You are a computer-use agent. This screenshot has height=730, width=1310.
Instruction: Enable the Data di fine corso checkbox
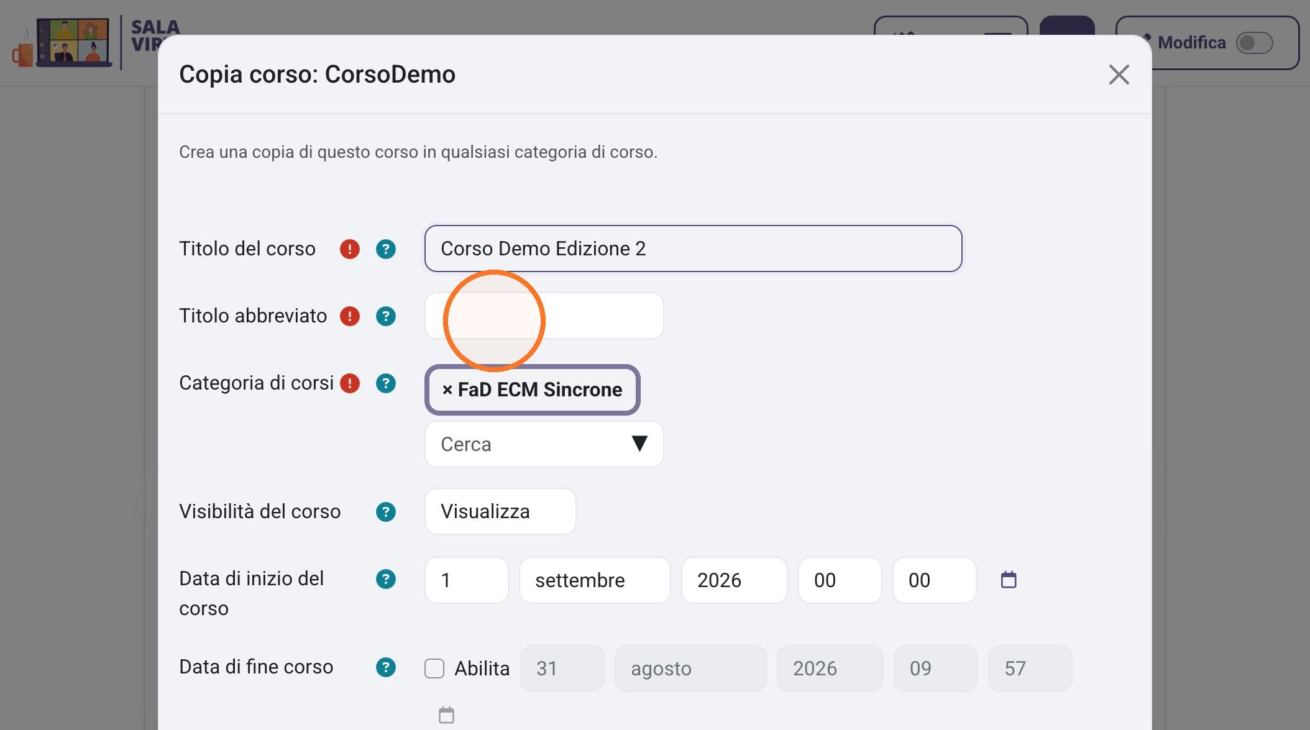[x=434, y=668]
